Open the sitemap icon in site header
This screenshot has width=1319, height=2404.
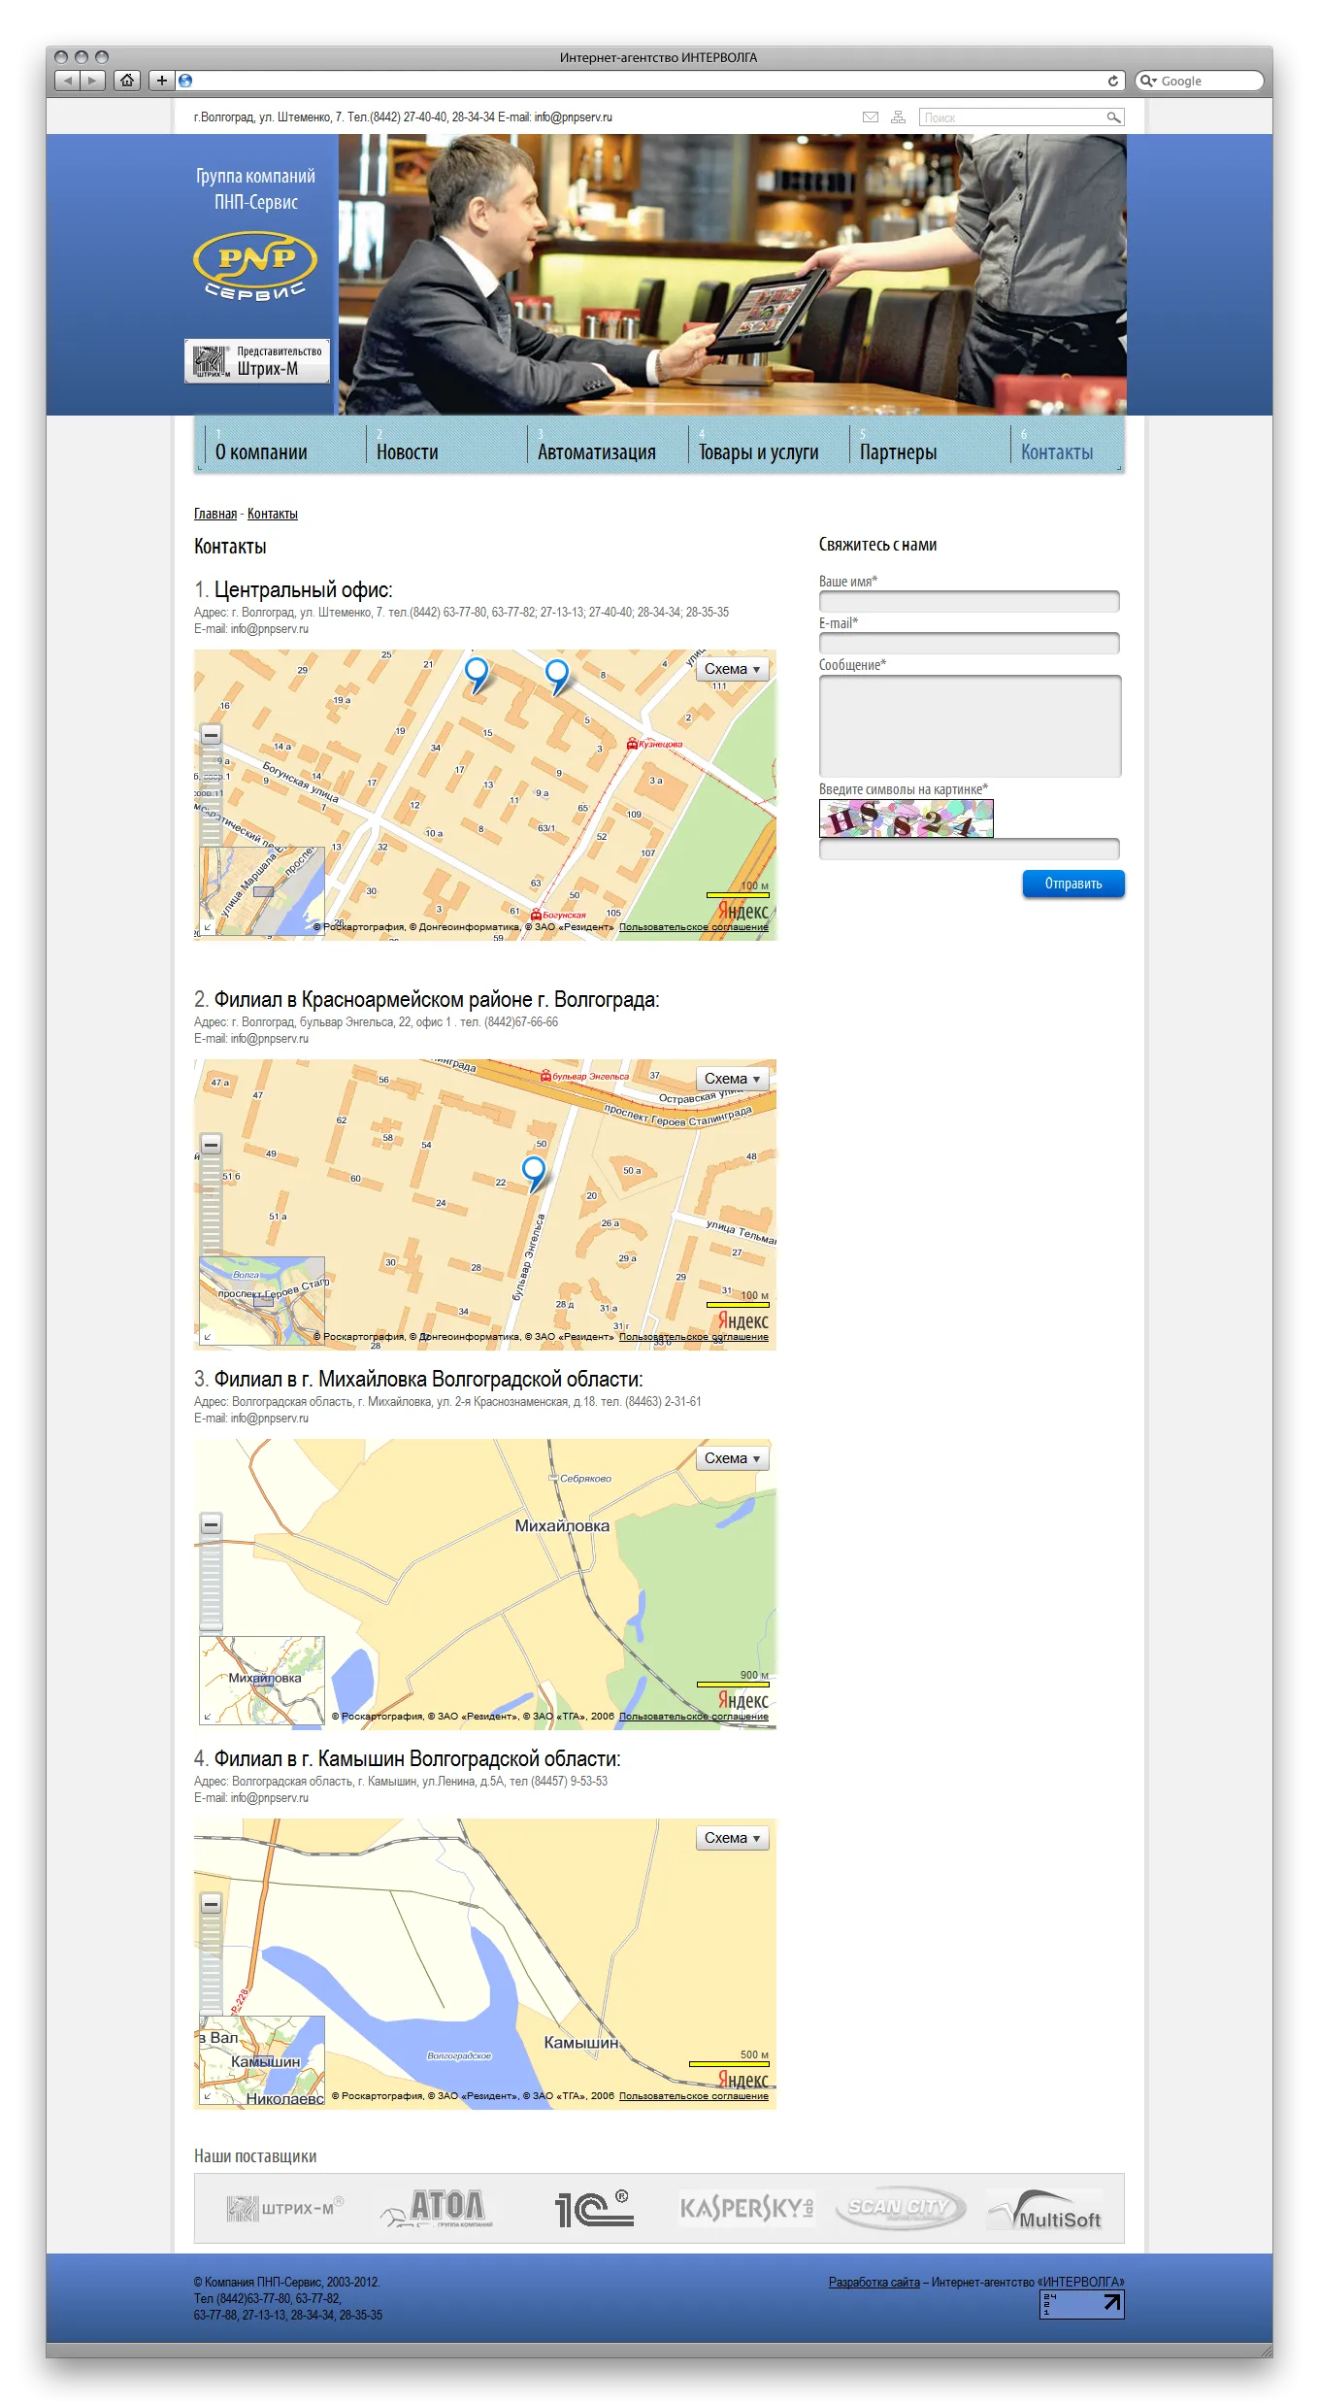(x=899, y=117)
